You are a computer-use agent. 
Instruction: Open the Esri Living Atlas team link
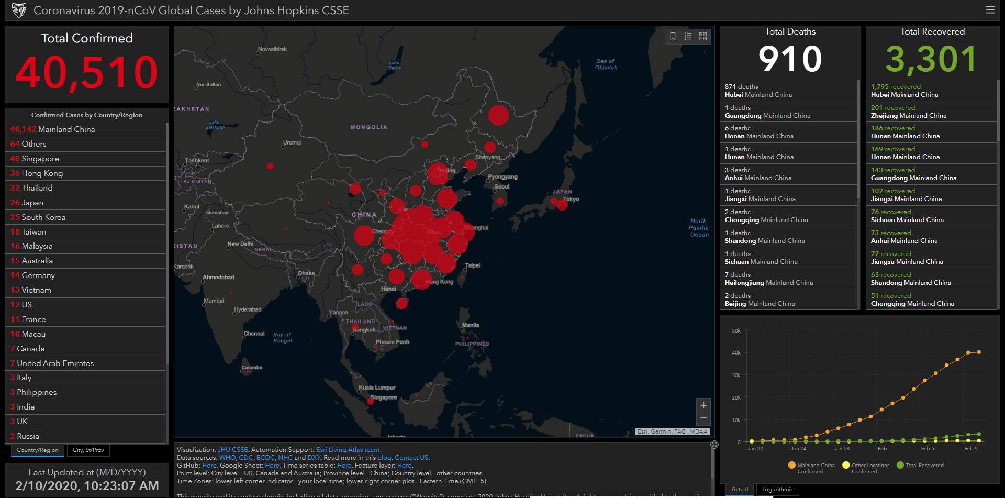click(x=348, y=450)
